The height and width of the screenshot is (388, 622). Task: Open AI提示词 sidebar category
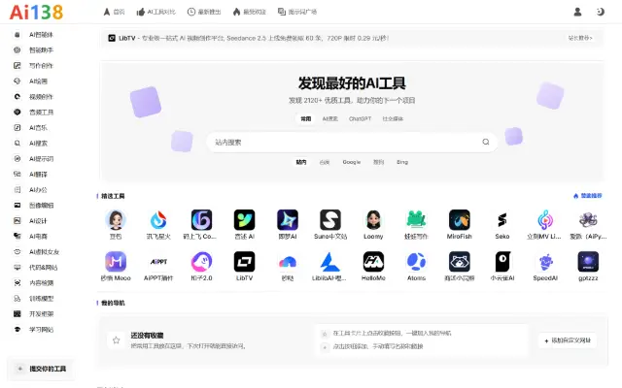(x=41, y=159)
